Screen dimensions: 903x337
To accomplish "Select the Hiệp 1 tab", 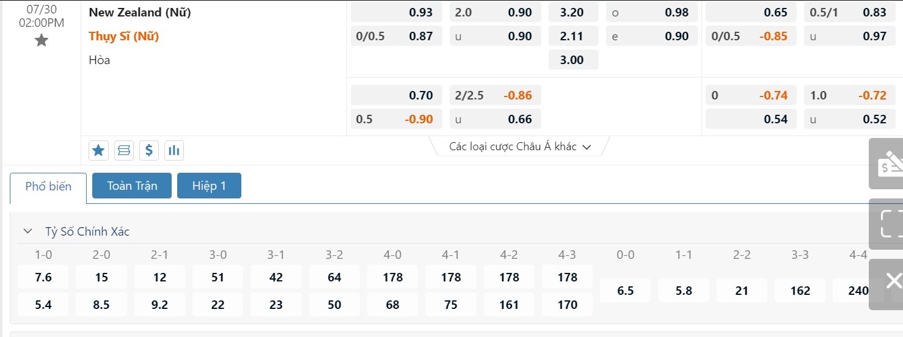I will pos(209,186).
